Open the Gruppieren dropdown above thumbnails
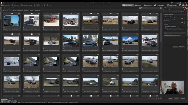Viewport: 188px width, 105px height. point(20,10)
